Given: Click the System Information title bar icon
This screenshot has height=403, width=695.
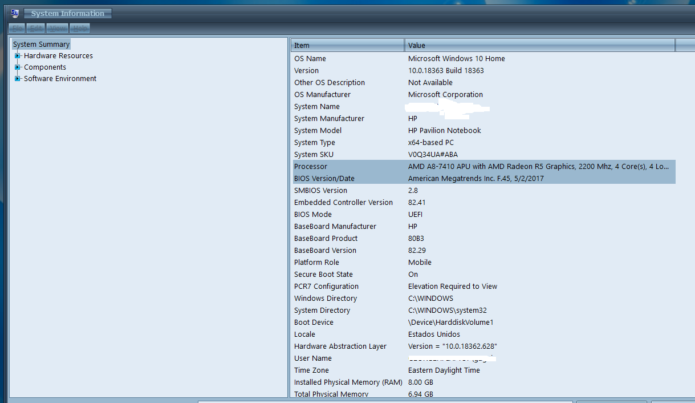Looking at the screenshot, I should (x=15, y=13).
